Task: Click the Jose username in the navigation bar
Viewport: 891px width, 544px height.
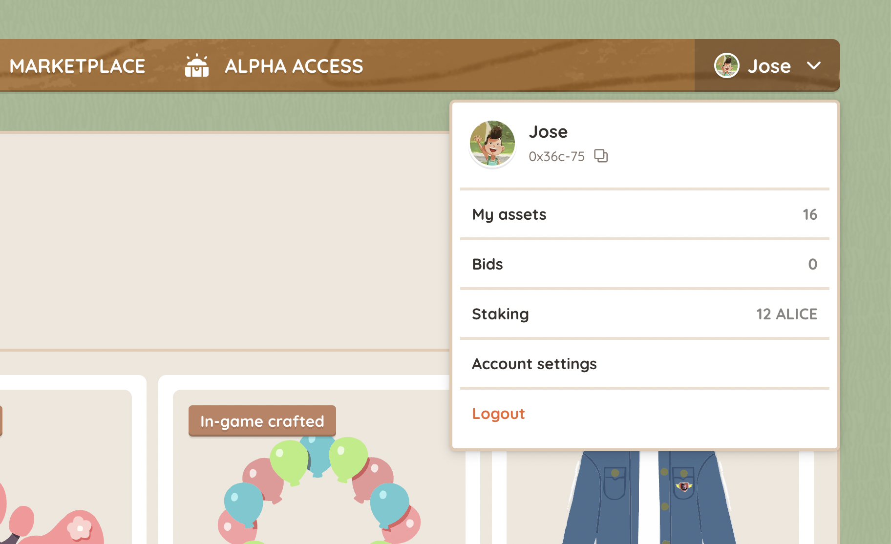Action: pyautogui.click(x=769, y=66)
